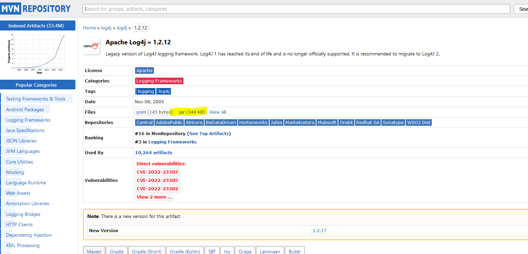Open the Logging Frameworks category tag
Screen dimensions: 528x254
(x=159, y=81)
